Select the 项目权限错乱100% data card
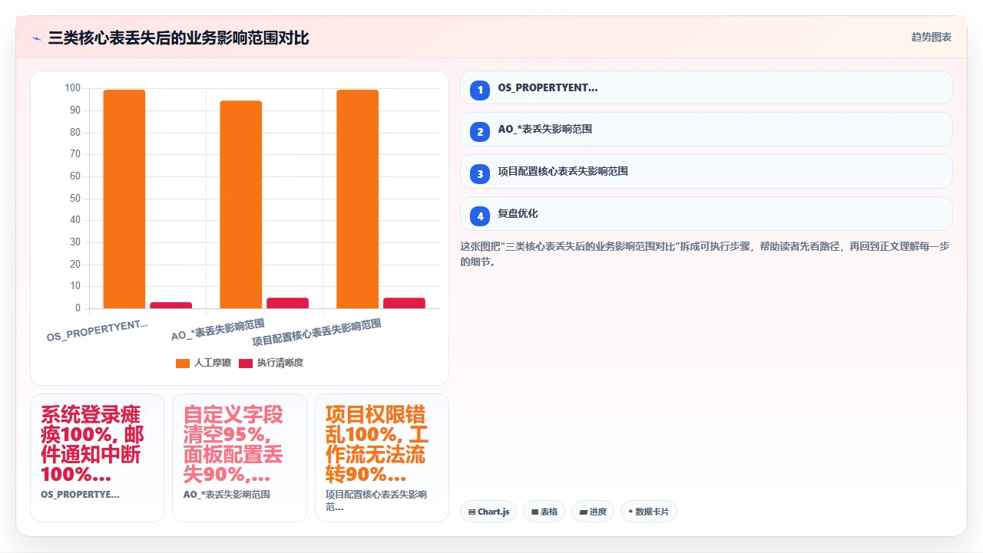The width and height of the screenshot is (983, 553). pos(382,458)
